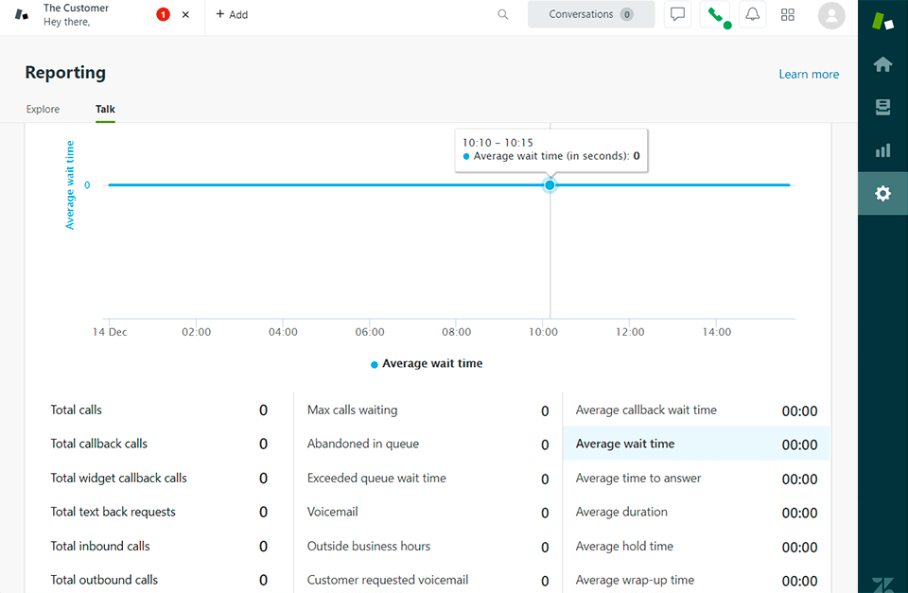This screenshot has width=908, height=593.
Task: Open the Zendesk products grid icon
Action: [x=788, y=14]
